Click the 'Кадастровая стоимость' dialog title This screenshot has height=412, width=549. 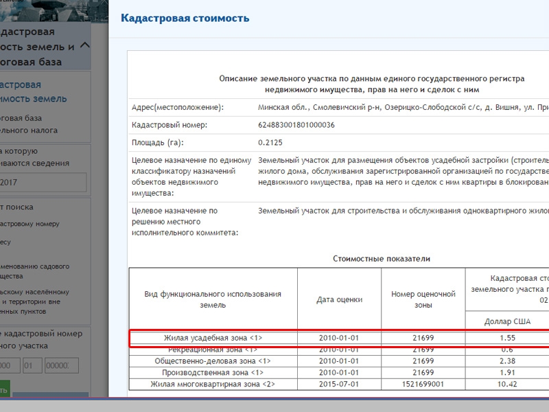[x=185, y=19]
